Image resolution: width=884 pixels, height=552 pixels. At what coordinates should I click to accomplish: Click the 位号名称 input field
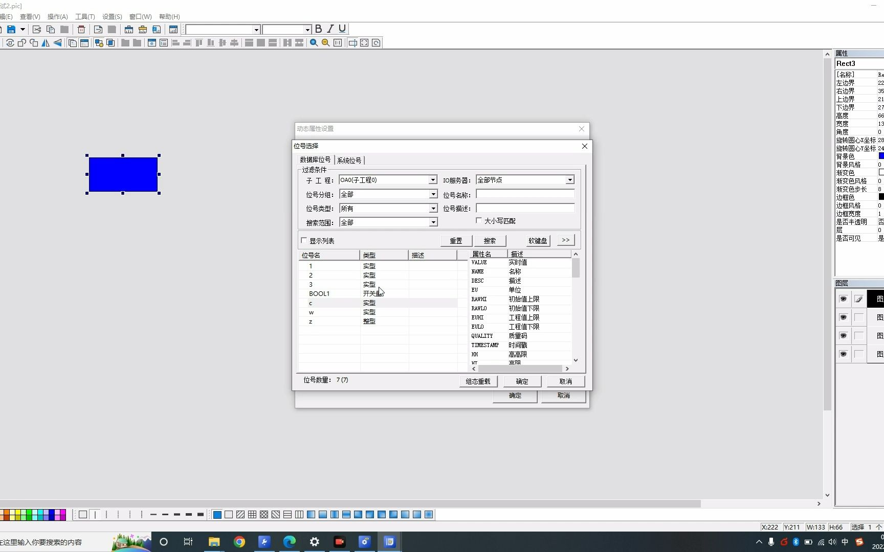tap(525, 194)
